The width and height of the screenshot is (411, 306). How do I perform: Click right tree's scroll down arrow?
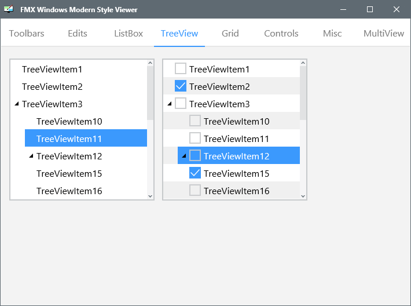pos(303,196)
